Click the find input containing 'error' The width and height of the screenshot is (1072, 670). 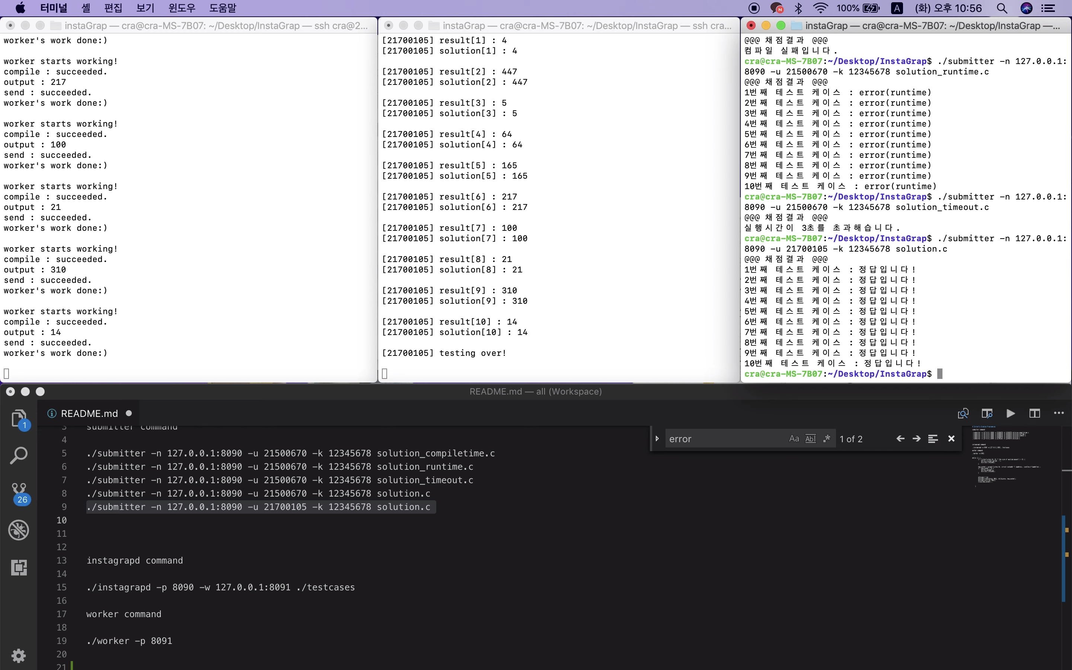tap(724, 439)
